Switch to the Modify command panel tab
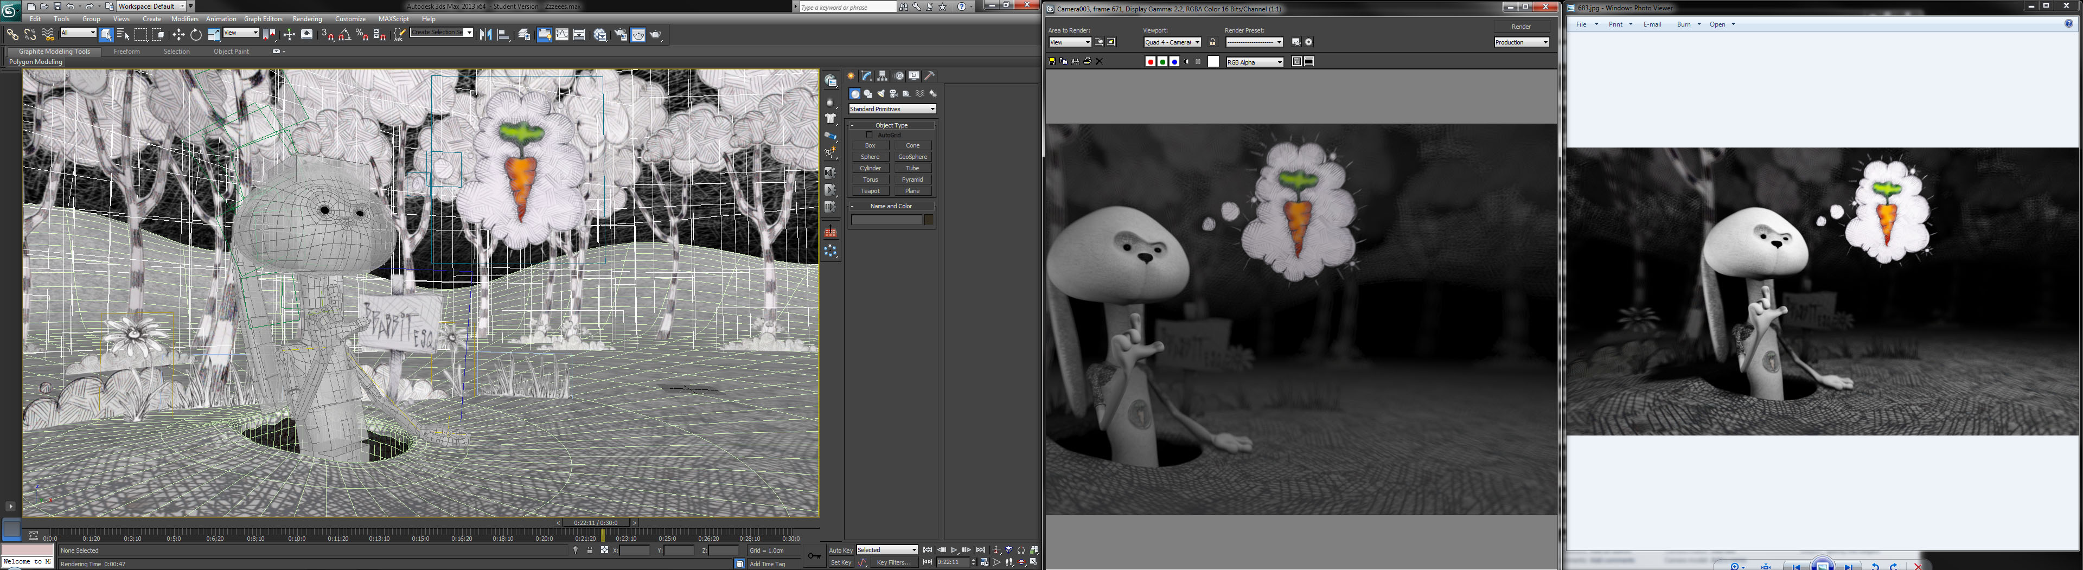 [866, 76]
